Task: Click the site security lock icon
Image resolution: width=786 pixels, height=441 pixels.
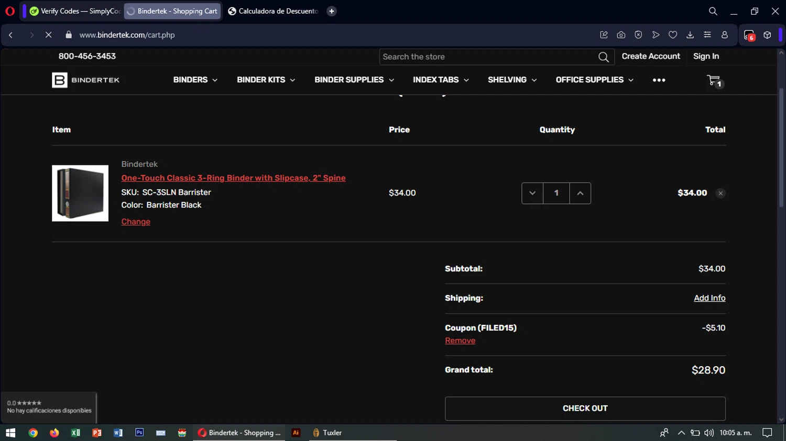Action: (69, 35)
